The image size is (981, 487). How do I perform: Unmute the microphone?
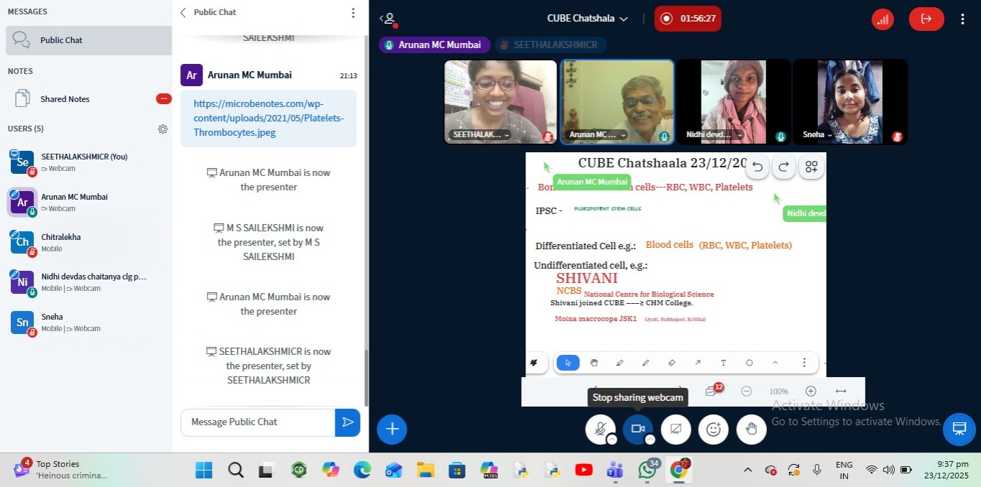coord(599,429)
